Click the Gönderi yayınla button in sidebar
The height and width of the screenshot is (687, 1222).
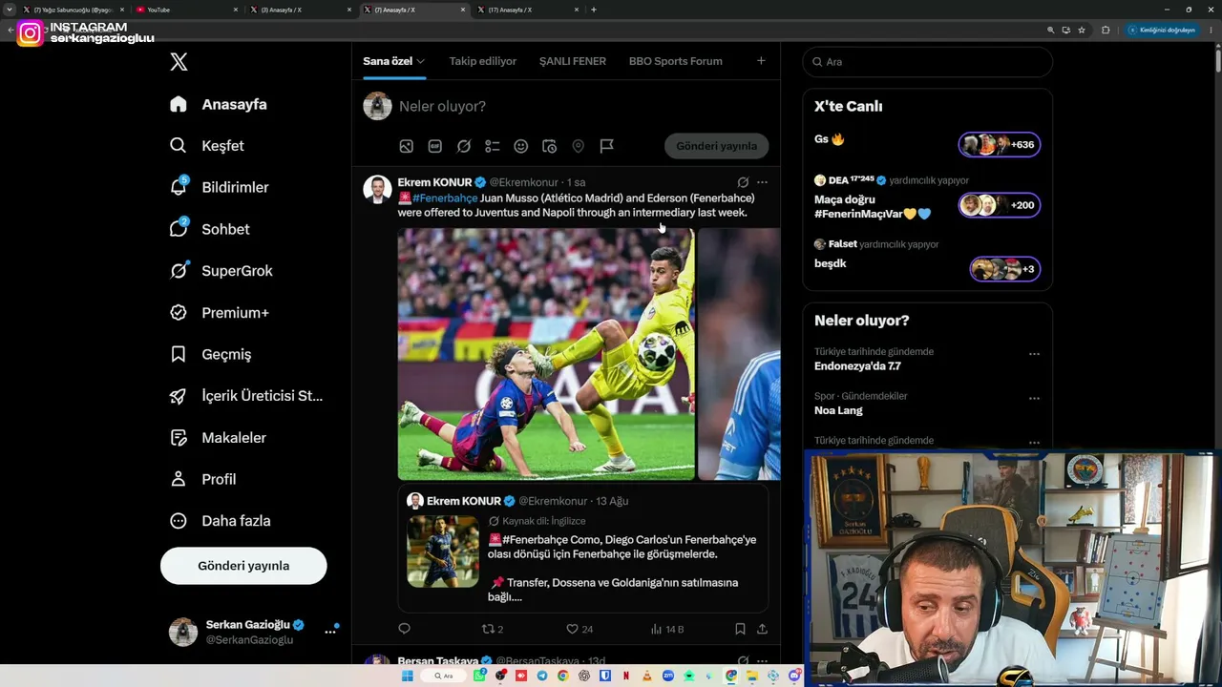pos(243,566)
